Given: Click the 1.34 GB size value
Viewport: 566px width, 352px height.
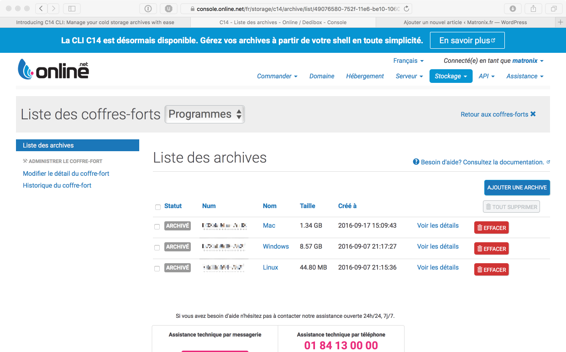Looking at the screenshot, I should [311, 225].
